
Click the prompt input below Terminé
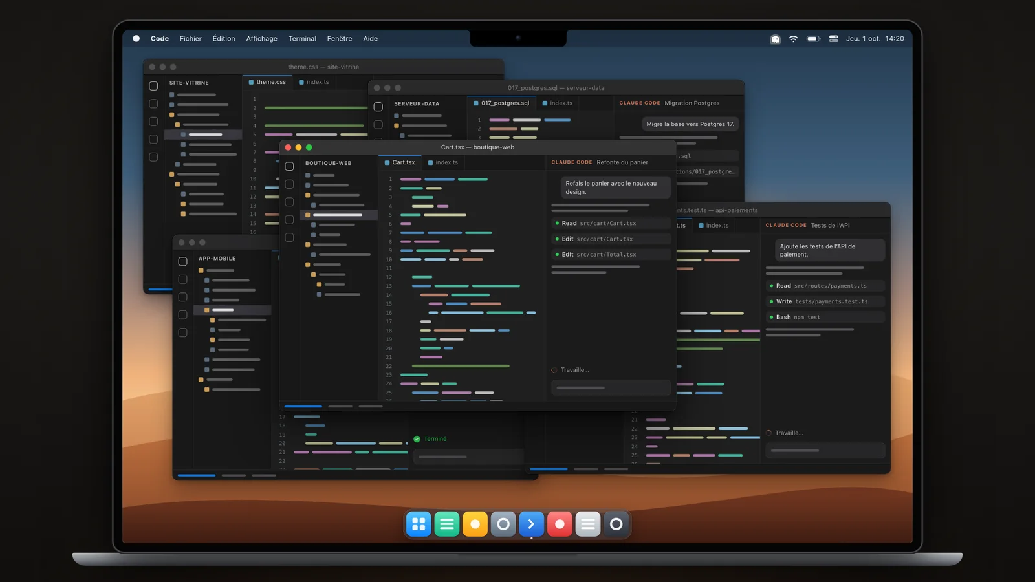(468, 457)
